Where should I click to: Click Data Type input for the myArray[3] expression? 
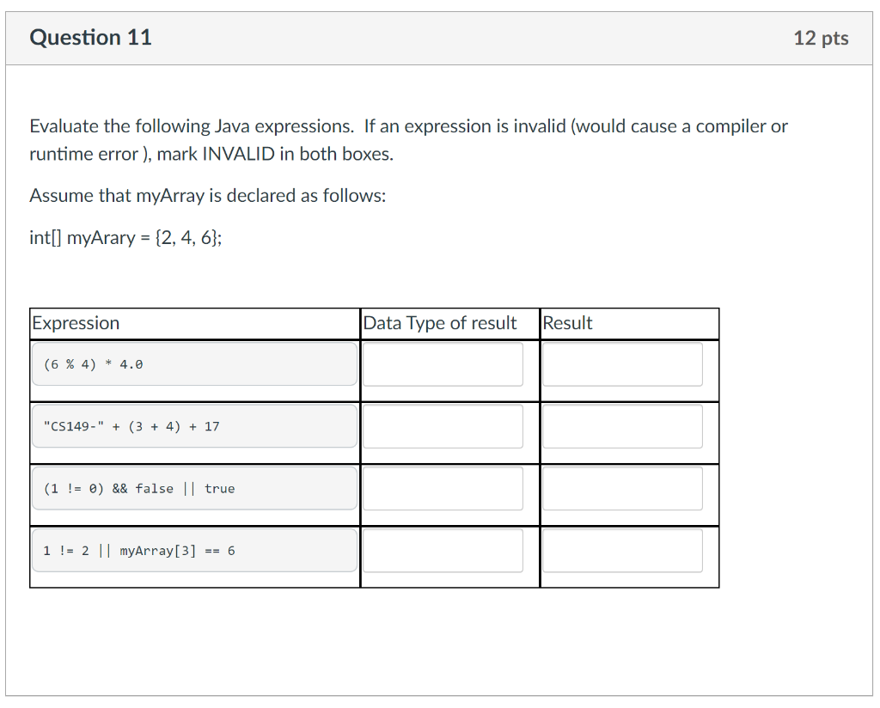pyautogui.click(x=443, y=549)
